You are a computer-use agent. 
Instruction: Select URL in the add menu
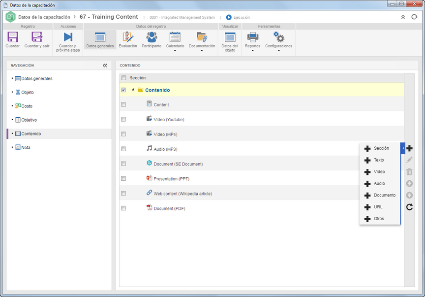(x=380, y=206)
